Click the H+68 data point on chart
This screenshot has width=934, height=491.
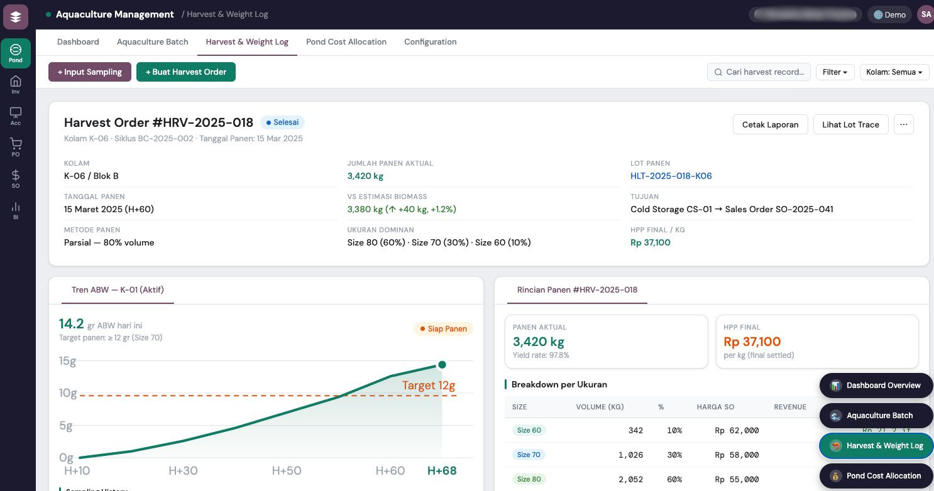point(442,365)
